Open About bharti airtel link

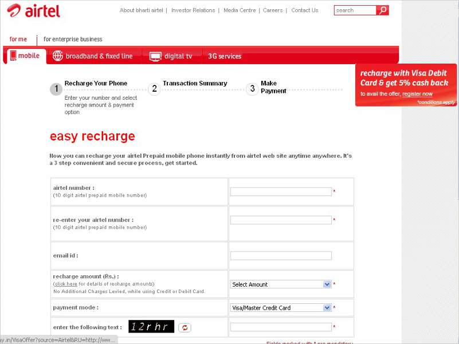(142, 10)
